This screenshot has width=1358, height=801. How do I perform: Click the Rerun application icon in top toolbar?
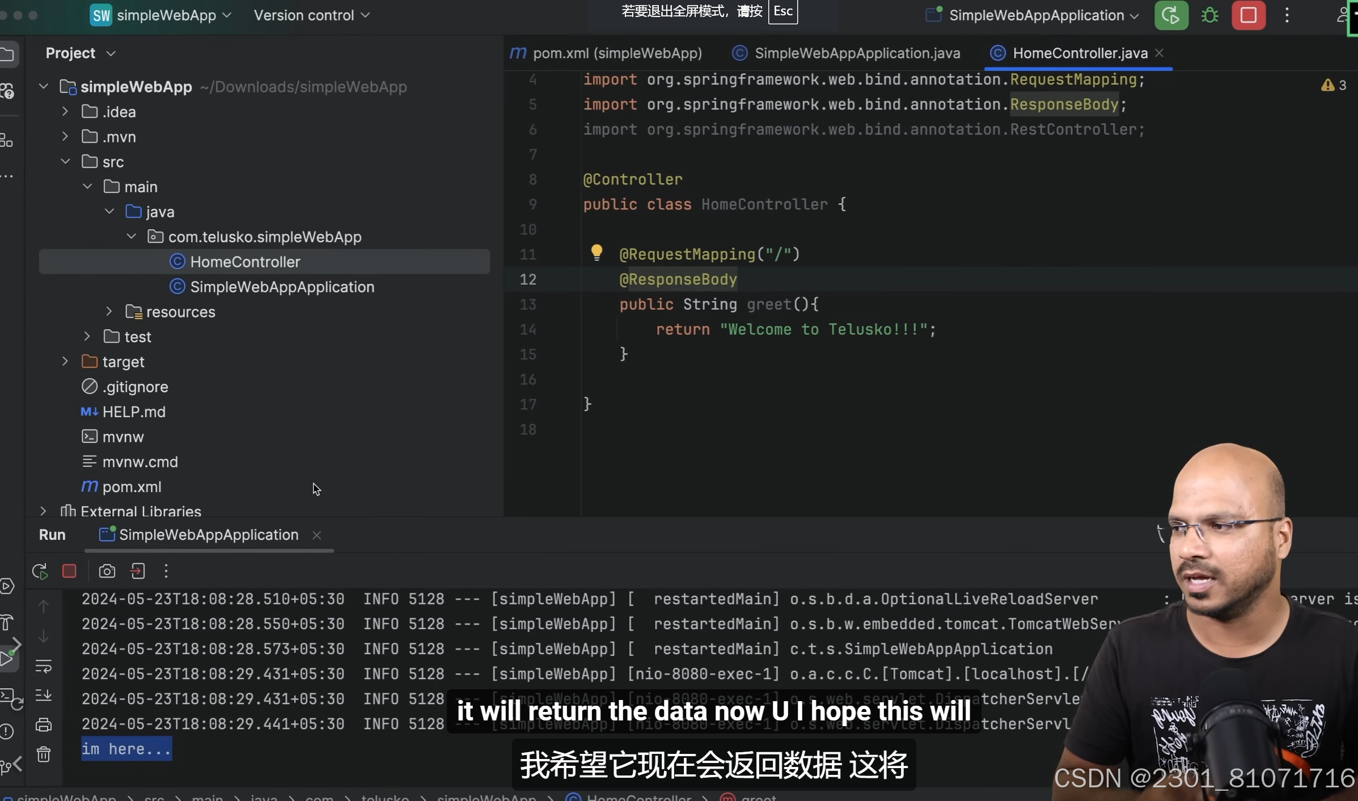(1171, 15)
